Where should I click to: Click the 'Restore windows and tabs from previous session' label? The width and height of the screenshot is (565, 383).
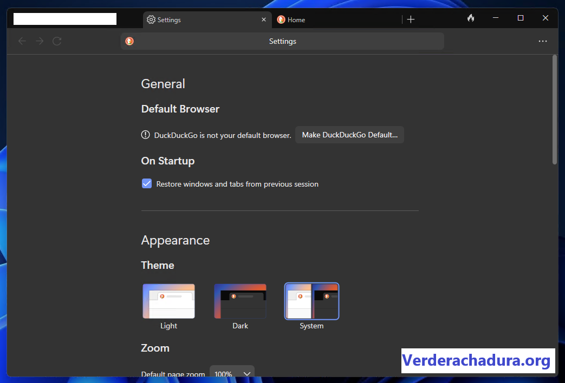click(237, 184)
